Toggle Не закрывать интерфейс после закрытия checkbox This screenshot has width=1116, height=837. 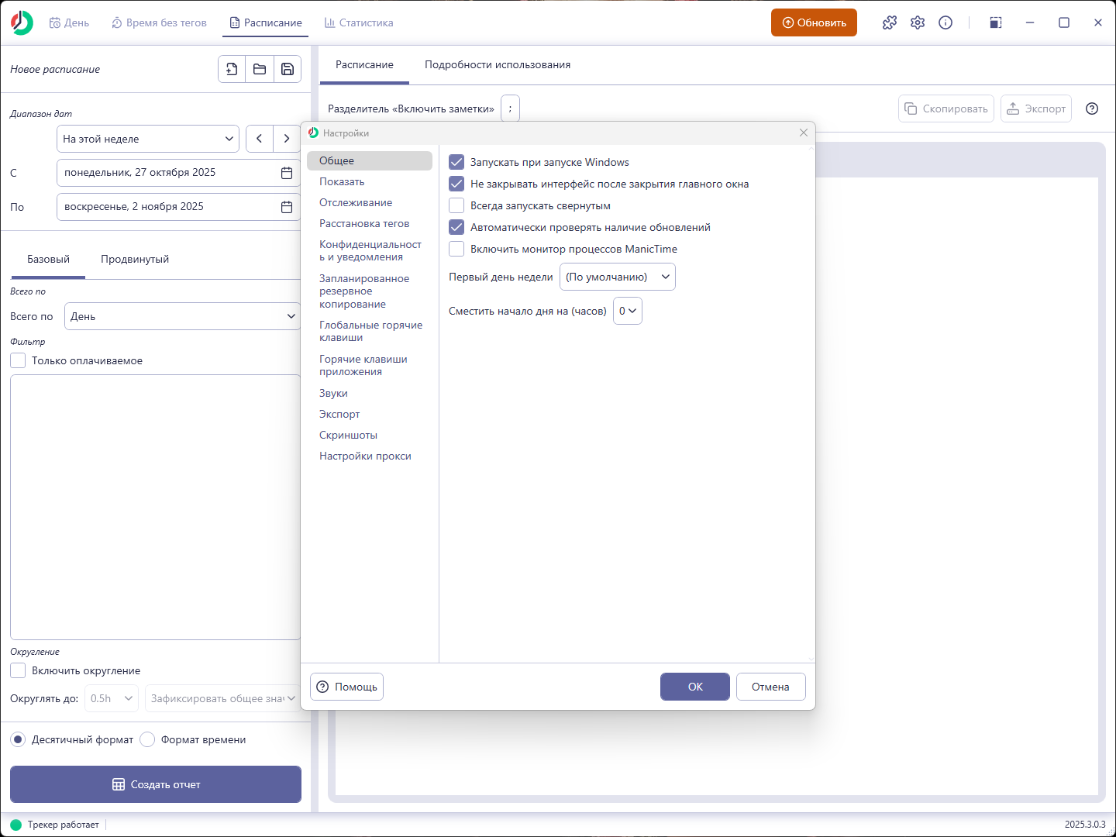(456, 184)
